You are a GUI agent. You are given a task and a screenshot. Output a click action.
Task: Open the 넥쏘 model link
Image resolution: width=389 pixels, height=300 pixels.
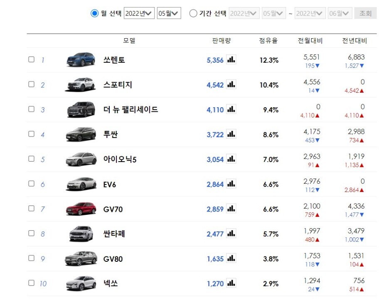click(111, 283)
